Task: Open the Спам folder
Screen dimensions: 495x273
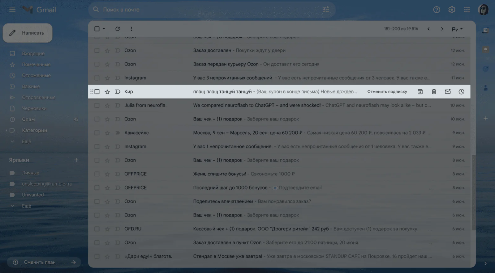Action: 28,119
